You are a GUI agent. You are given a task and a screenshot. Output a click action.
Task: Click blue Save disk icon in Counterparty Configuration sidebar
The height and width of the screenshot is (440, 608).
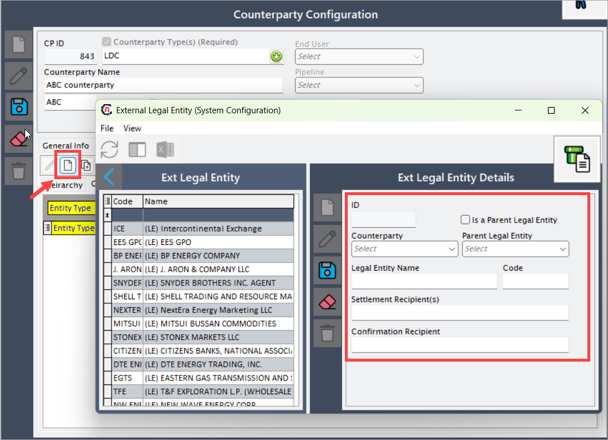[x=19, y=106]
